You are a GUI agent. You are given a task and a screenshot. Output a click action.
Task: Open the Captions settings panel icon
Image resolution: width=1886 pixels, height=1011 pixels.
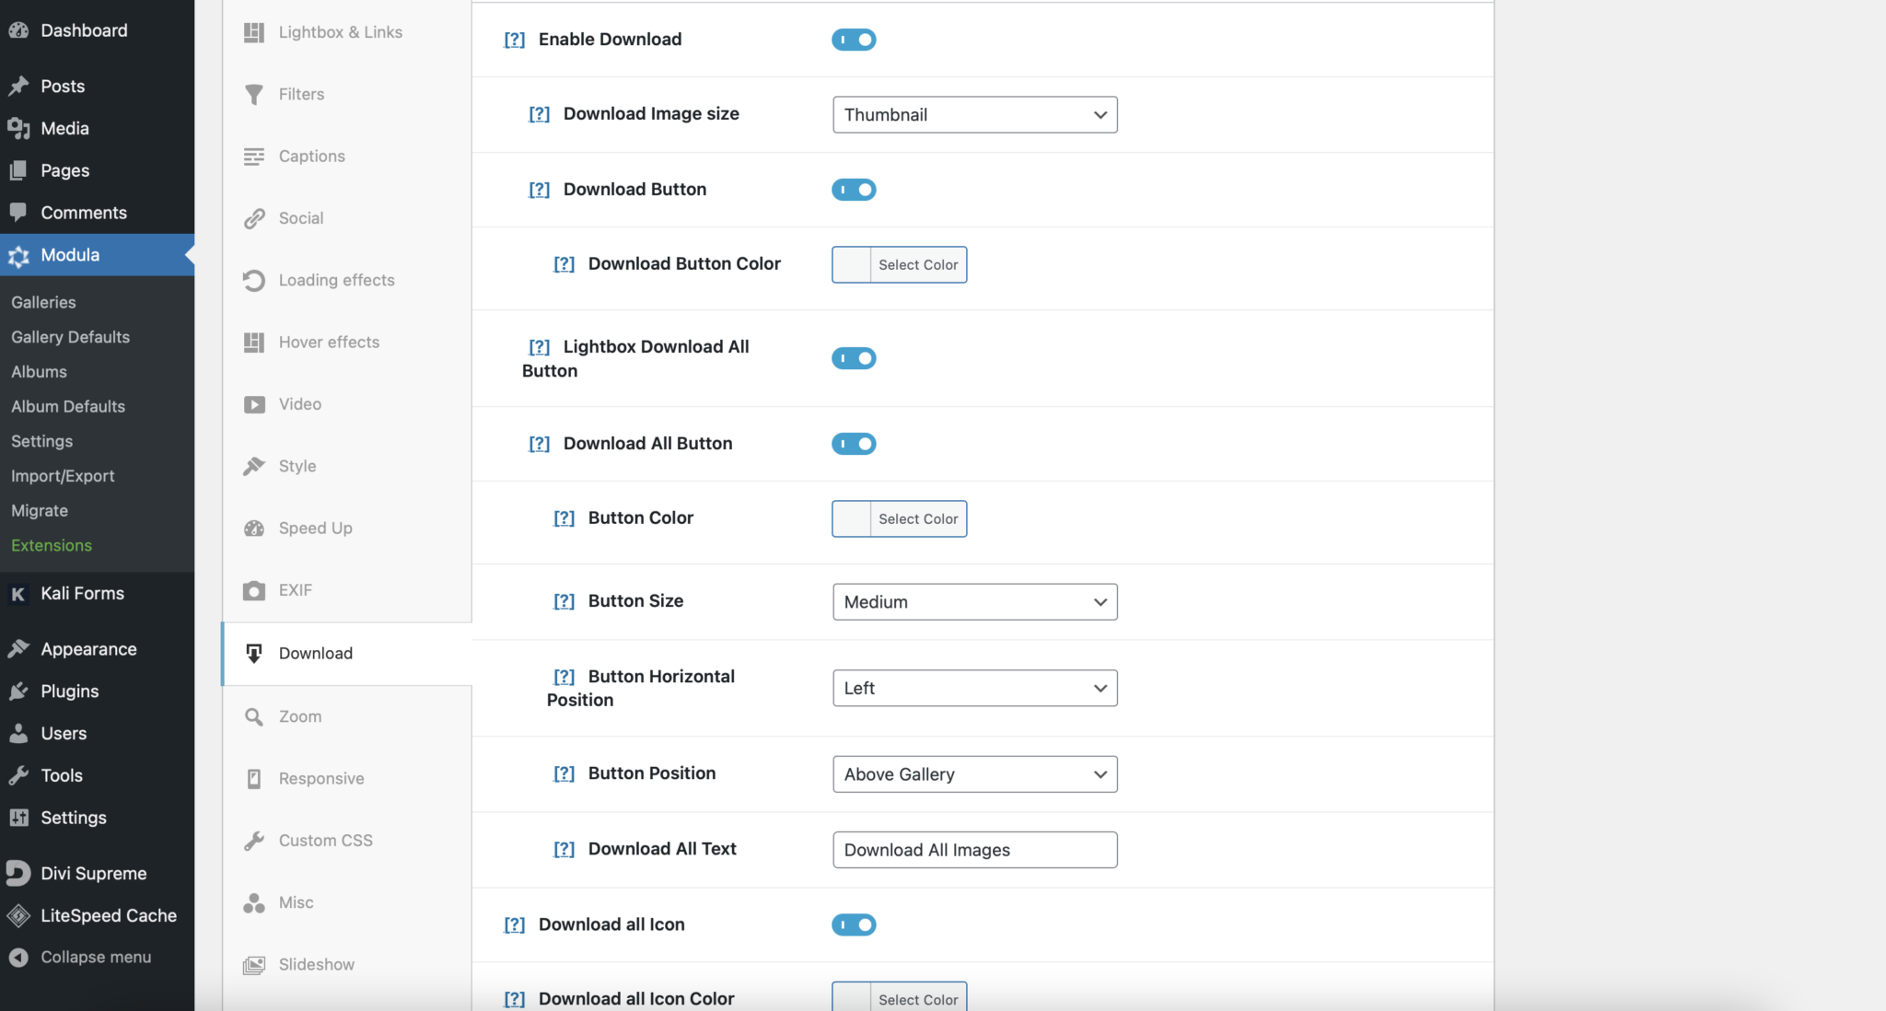[254, 156]
